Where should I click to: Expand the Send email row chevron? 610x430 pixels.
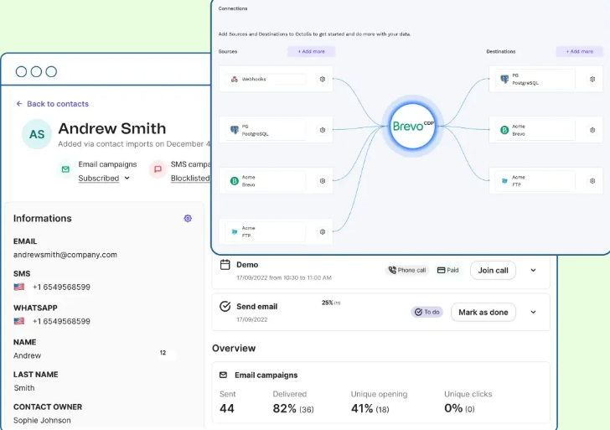tap(533, 312)
